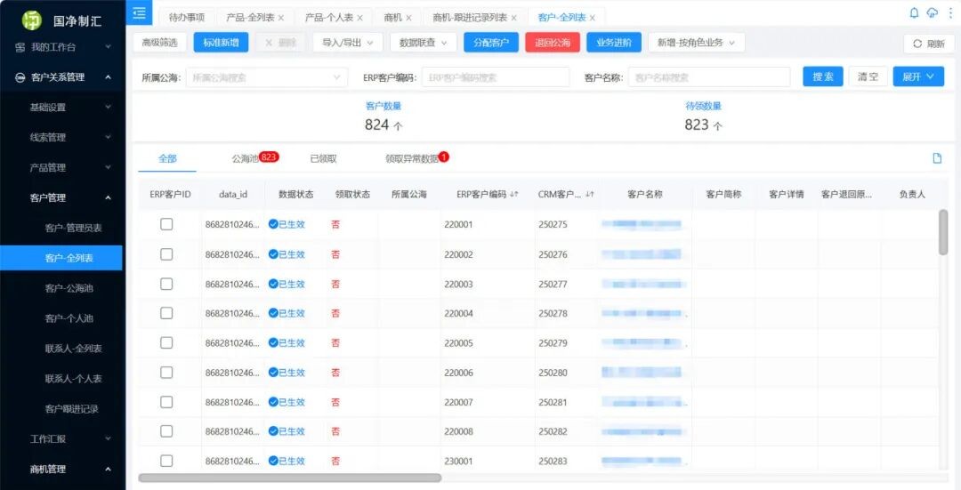Open the 所属公海 search dropdown
961x490 pixels.
pyautogui.click(x=265, y=77)
